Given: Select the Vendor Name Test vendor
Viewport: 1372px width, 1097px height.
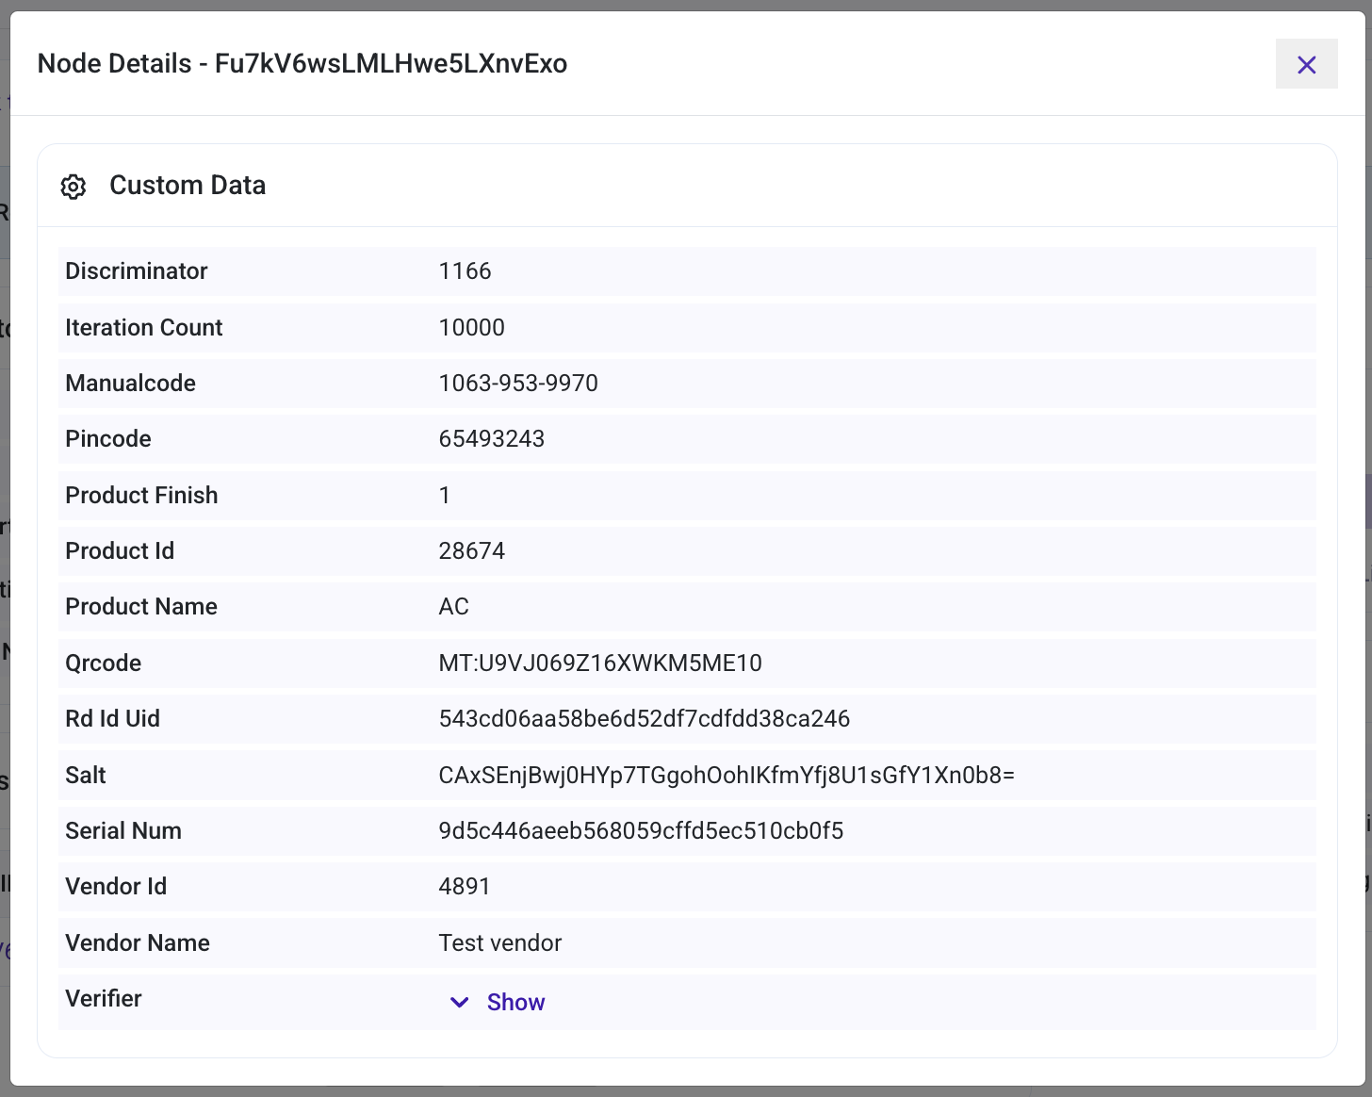Looking at the screenshot, I should click(x=499, y=942).
